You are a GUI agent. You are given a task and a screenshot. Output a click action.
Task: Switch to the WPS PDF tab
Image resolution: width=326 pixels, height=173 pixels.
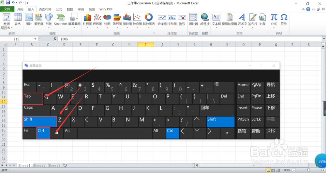106,9
